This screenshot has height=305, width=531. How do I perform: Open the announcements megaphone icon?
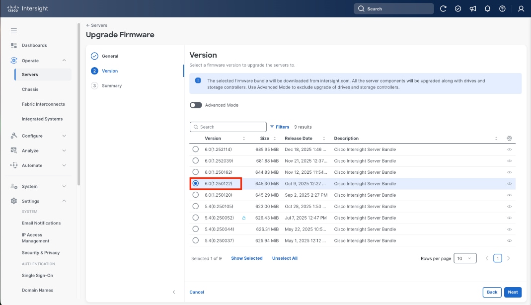tap(473, 9)
